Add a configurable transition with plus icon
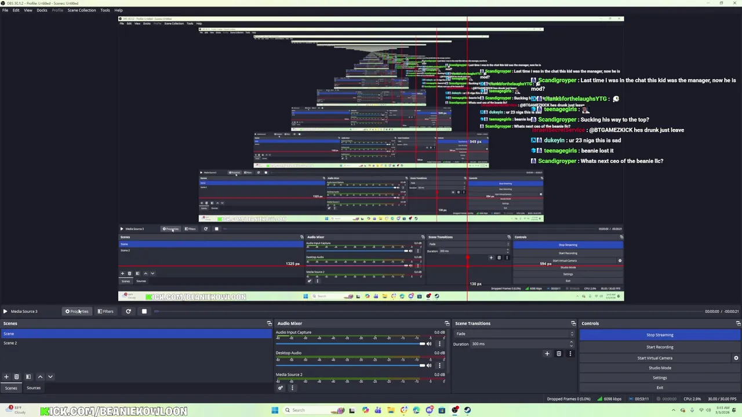 (x=547, y=354)
